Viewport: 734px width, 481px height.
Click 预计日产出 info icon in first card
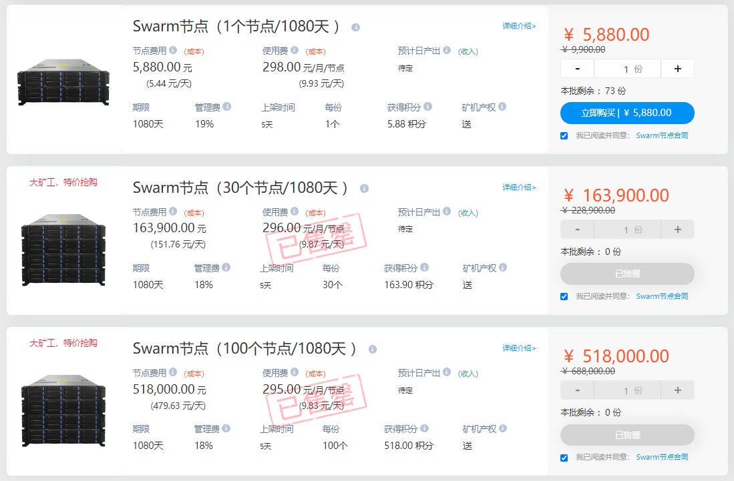447,50
